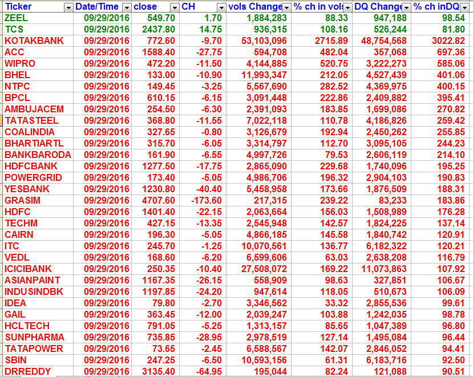Select the TCS ticker cell

point(14,29)
